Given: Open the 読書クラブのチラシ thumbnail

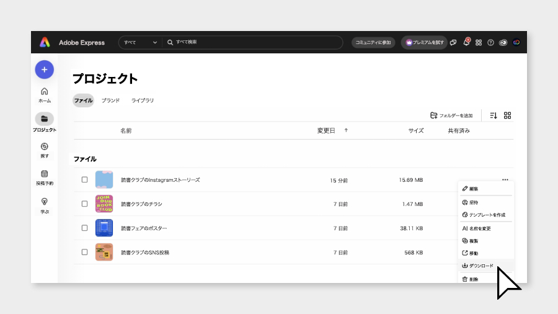Looking at the screenshot, I should 104,204.
